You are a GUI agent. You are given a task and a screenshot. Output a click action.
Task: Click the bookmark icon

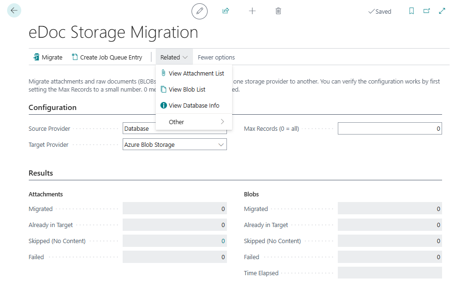[x=411, y=11]
